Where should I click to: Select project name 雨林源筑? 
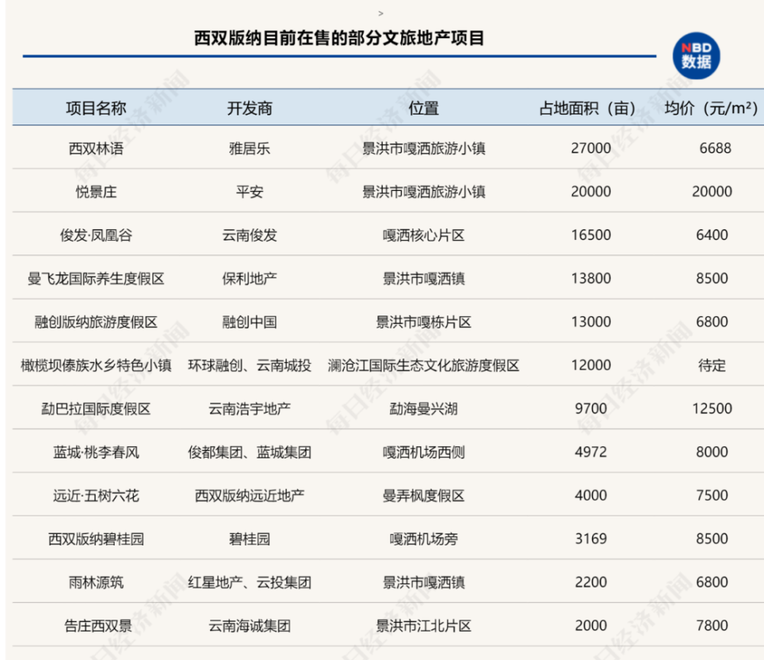coord(96,583)
